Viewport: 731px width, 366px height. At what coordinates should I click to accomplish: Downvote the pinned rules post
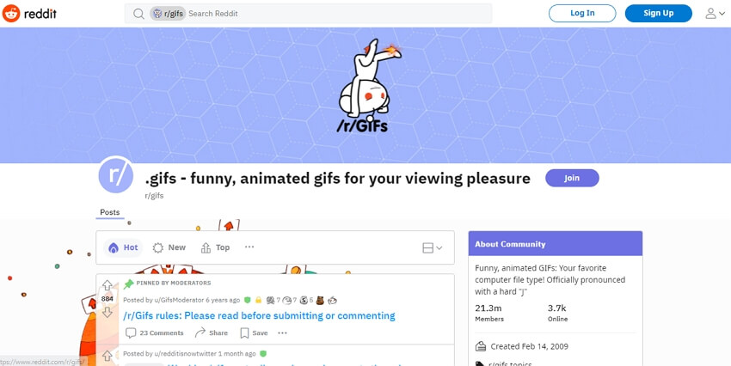click(x=107, y=312)
